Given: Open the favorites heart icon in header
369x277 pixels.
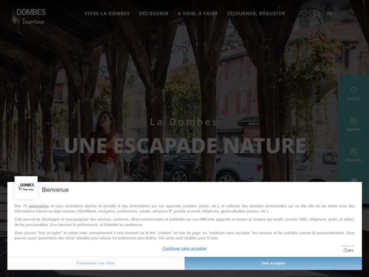Looking at the screenshot, I should 304,13.
